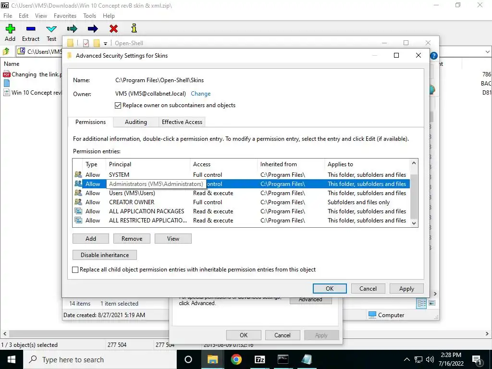Switch to the Auditing tab
Screen dimensions: 492x369
tap(136, 122)
